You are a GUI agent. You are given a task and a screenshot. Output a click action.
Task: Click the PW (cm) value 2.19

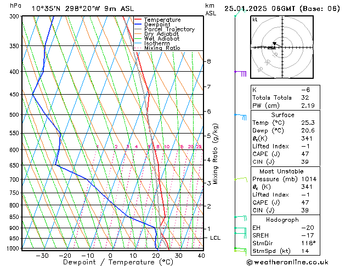[x=308, y=106]
